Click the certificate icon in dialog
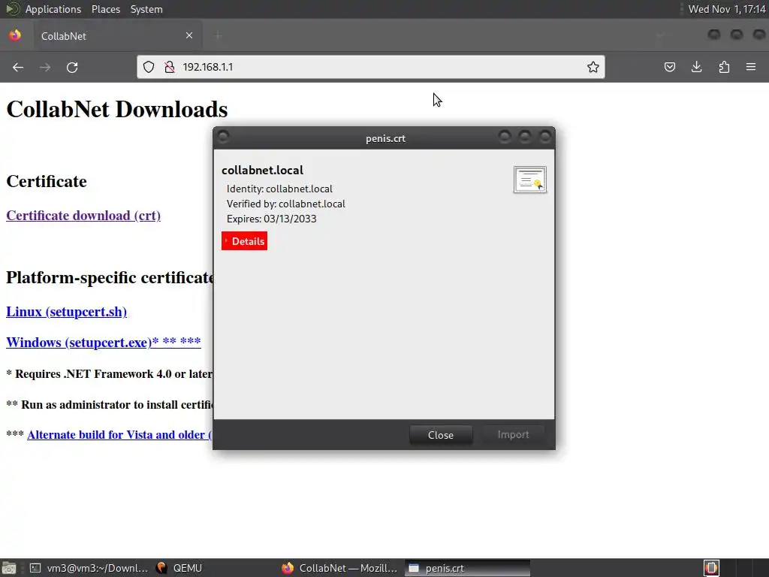The height and width of the screenshot is (577, 769). [x=529, y=180]
